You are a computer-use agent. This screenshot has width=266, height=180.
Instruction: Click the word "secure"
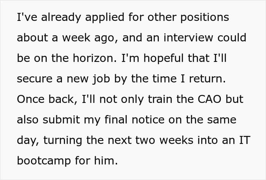(x=36, y=79)
